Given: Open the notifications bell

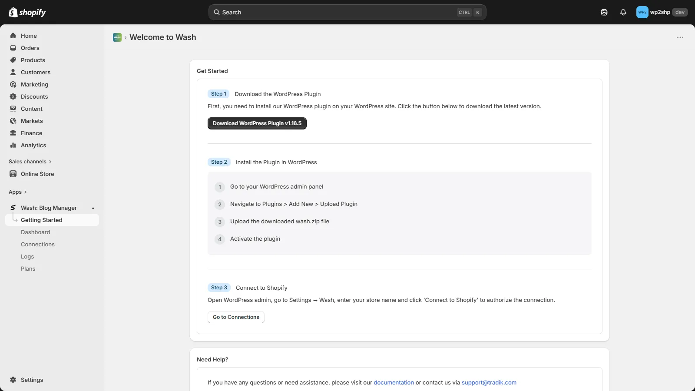Looking at the screenshot, I should (x=623, y=12).
